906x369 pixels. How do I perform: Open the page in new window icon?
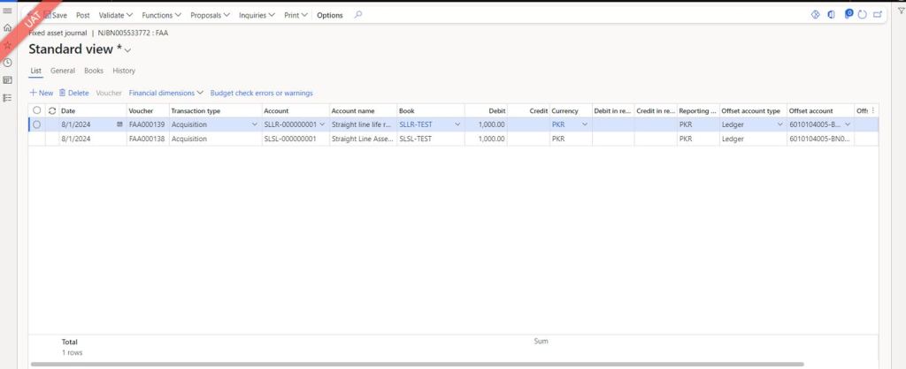click(877, 15)
